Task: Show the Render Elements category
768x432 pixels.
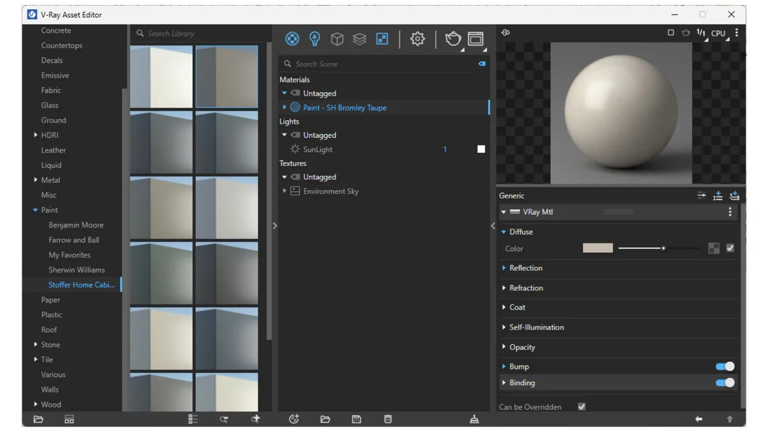Action: (x=359, y=39)
